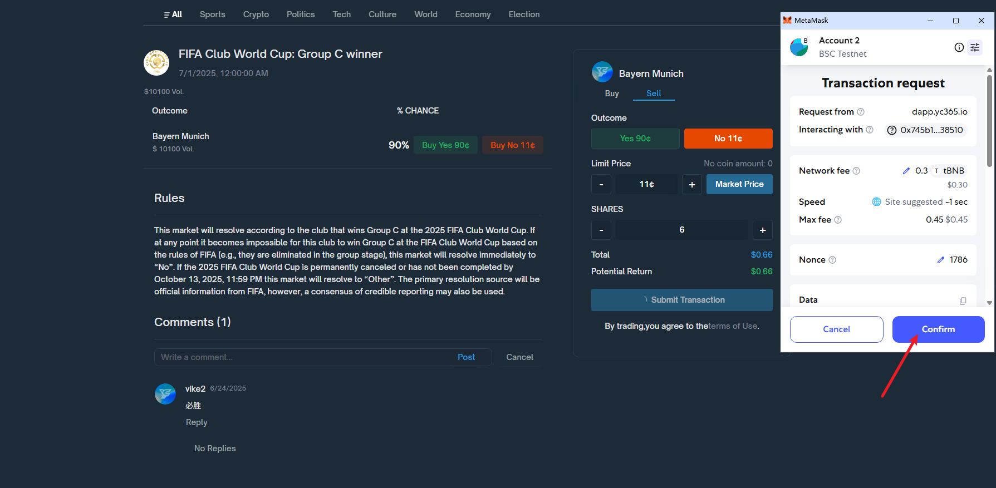This screenshot has width=996, height=488.
Task: Click the Account 2 avatar icon
Action: [799, 47]
